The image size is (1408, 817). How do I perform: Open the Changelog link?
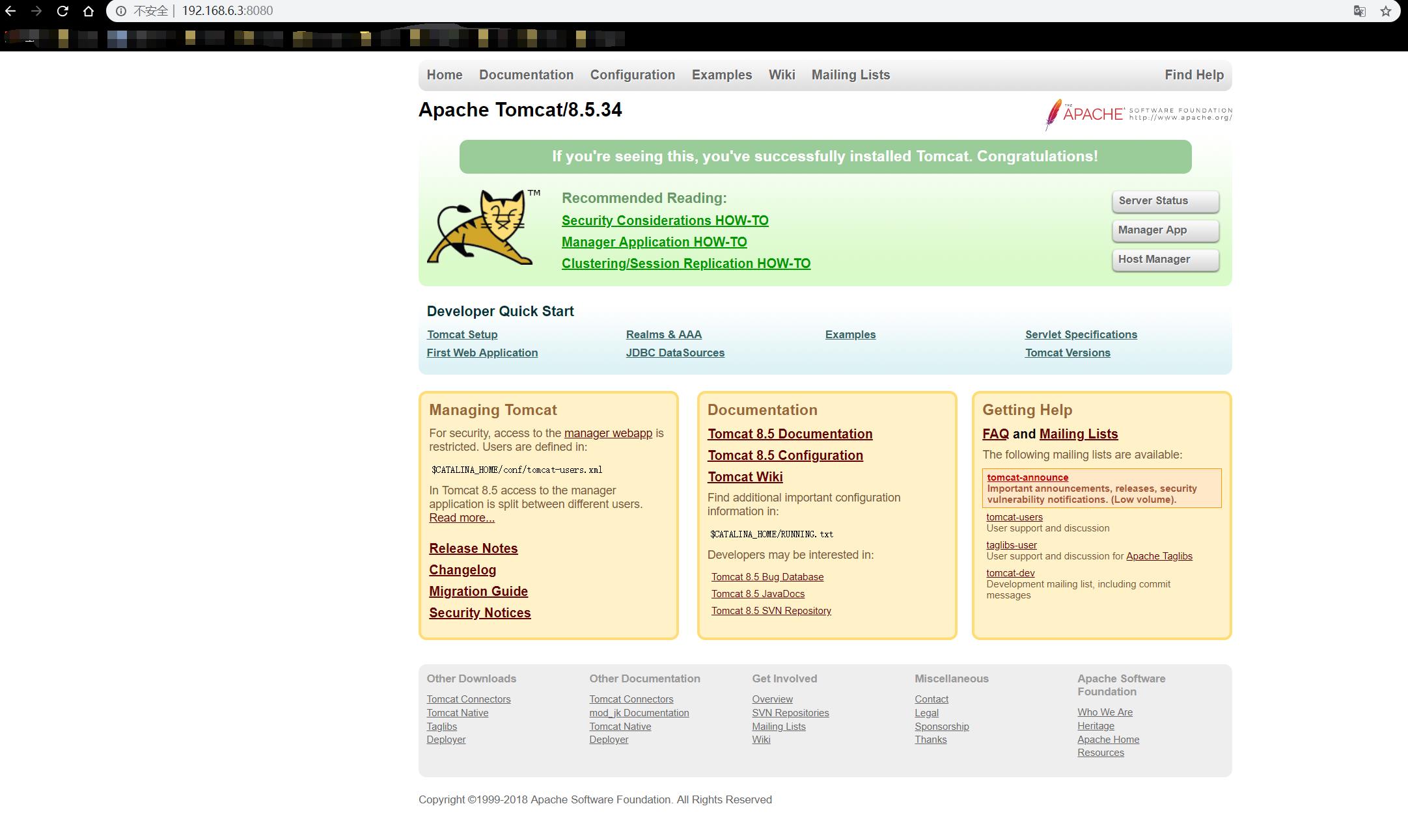pos(462,570)
